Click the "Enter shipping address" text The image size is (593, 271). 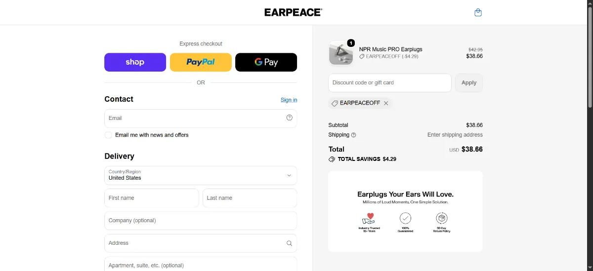point(455,135)
